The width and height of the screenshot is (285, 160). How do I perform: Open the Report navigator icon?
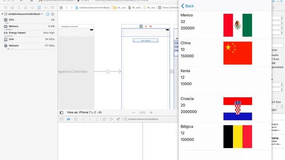click(53, 8)
